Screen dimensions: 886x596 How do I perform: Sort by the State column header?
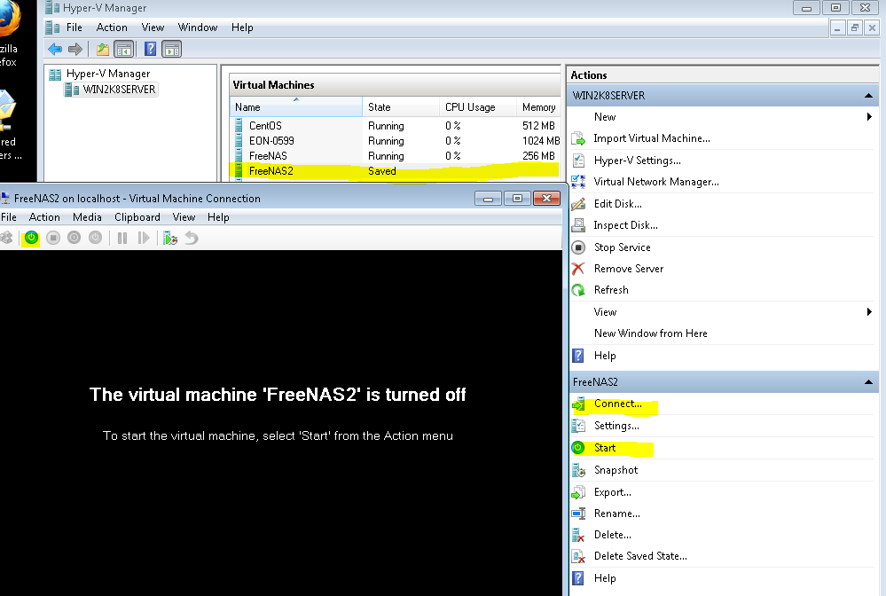tap(380, 107)
